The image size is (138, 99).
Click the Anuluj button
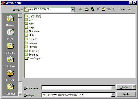point(126,94)
